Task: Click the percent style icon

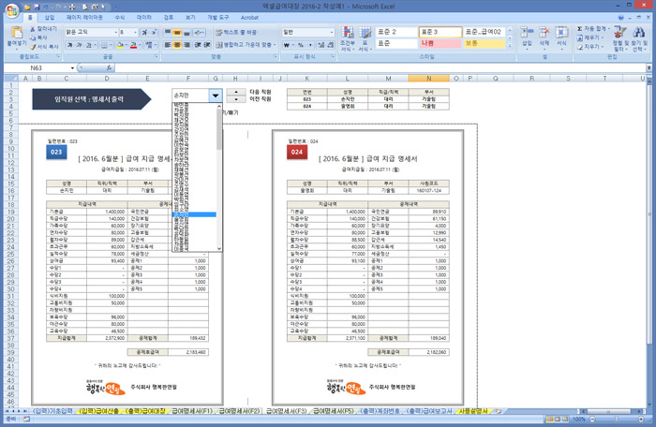Action: pyautogui.click(x=301, y=45)
